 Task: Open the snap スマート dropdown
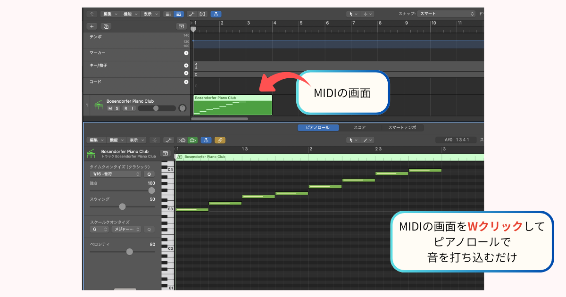(446, 14)
